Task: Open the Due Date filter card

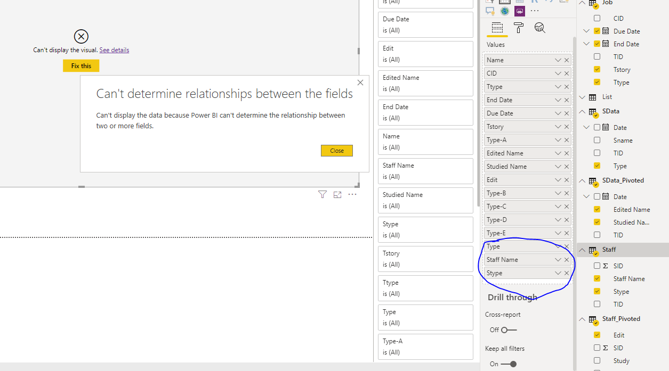Action: click(x=425, y=24)
